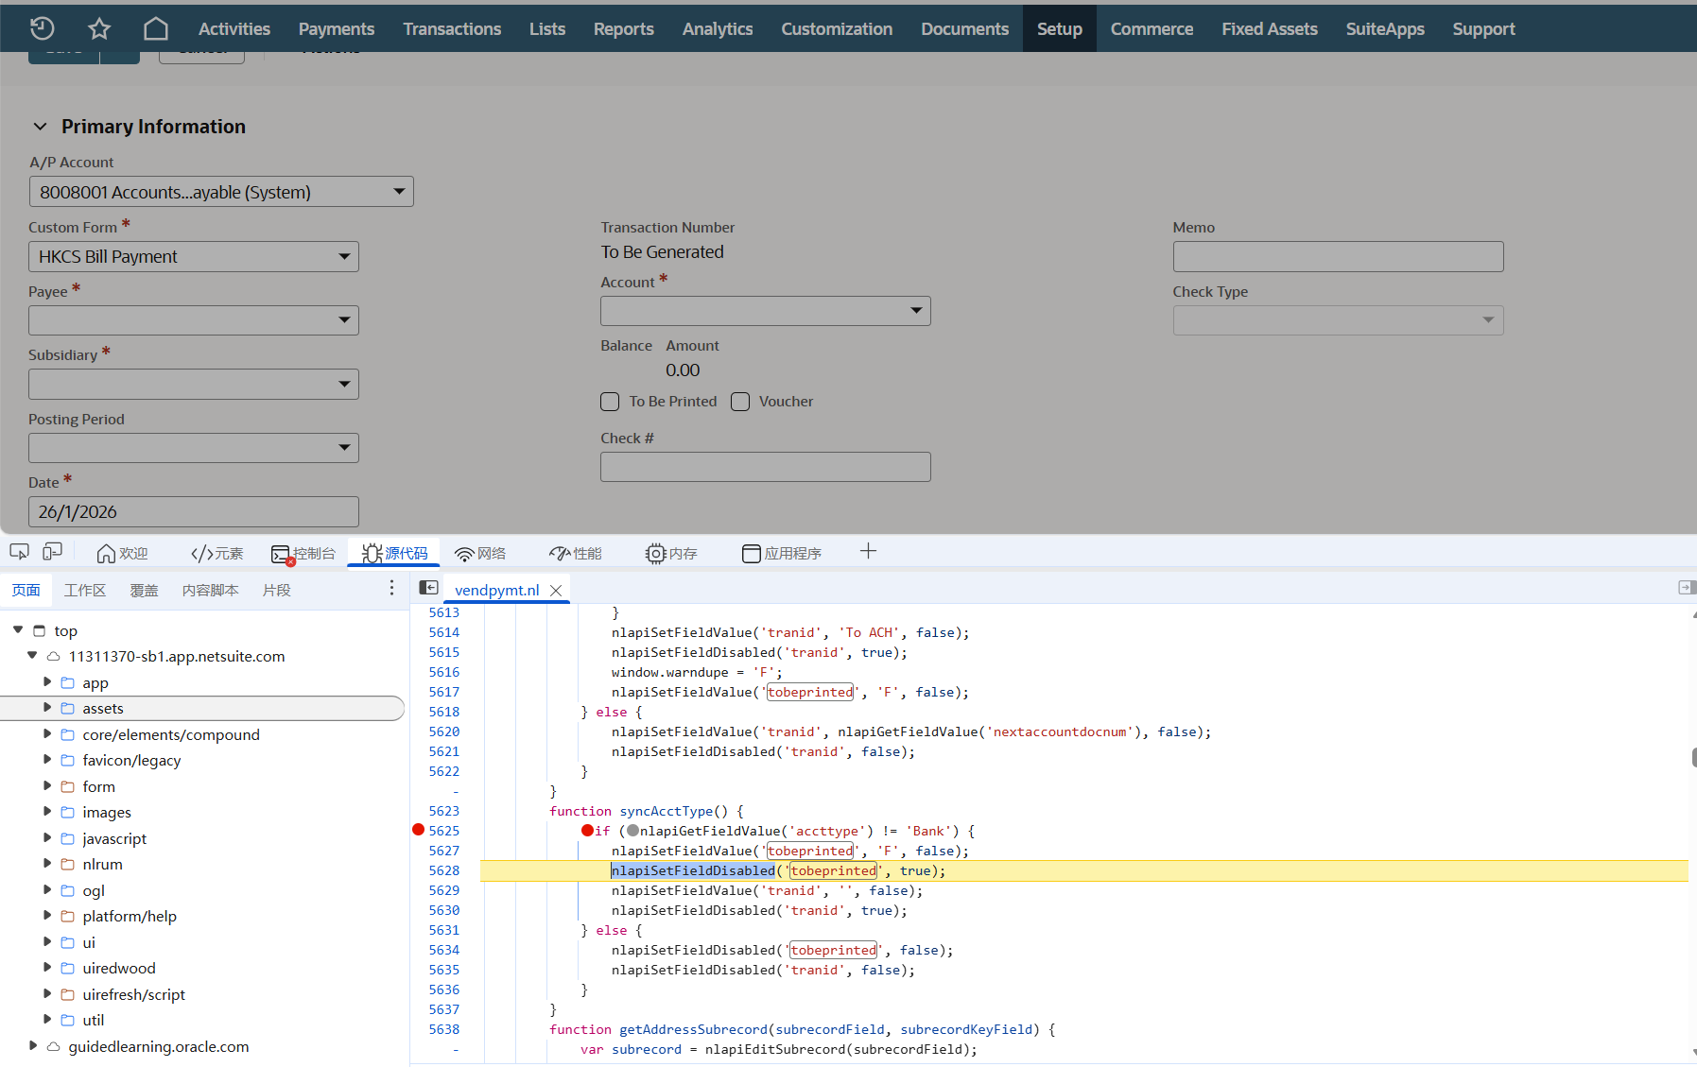Expand the core/elements/compound folder
Image resolution: width=1697 pixels, height=1067 pixels.
[x=47, y=733]
